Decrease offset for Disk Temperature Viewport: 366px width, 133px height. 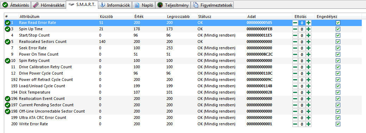[x=295, y=92]
